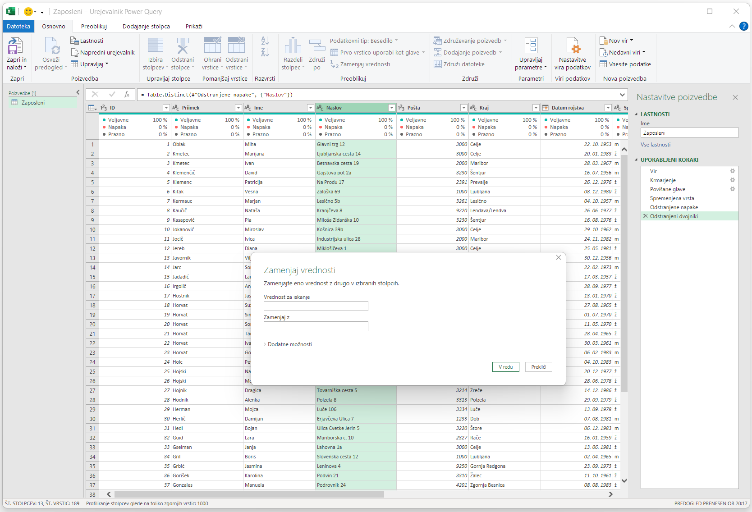
Task: Open Priimek column filter dropdown
Action: click(x=238, y=108)
